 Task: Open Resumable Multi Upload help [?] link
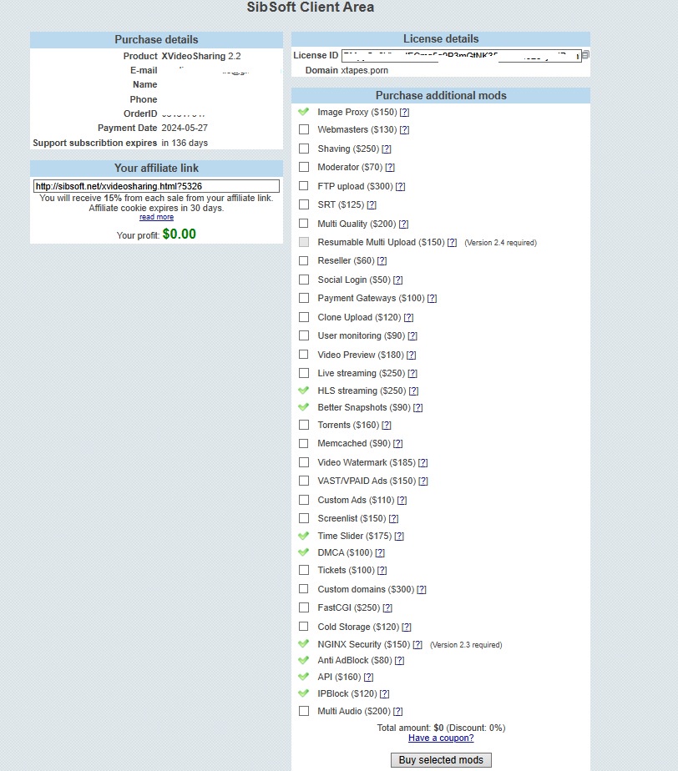453,243
